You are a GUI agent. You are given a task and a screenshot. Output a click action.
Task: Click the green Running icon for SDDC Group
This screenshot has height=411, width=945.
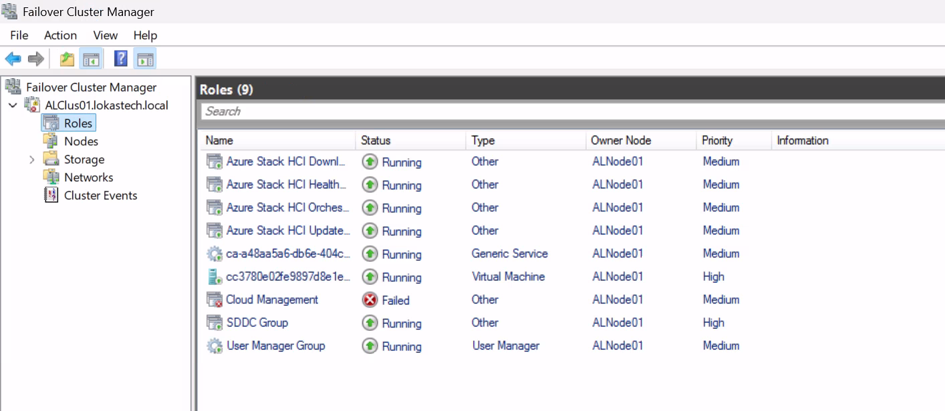pos(370,323)
